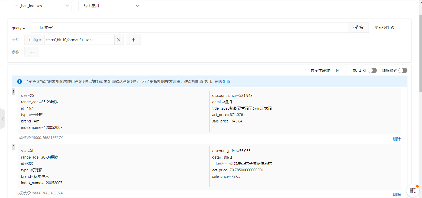Click the info icon in the blue notice

tap(19, 81)
